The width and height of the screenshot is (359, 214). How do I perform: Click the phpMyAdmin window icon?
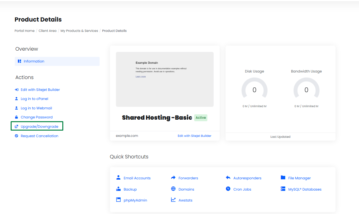click(x=118, y=200)
